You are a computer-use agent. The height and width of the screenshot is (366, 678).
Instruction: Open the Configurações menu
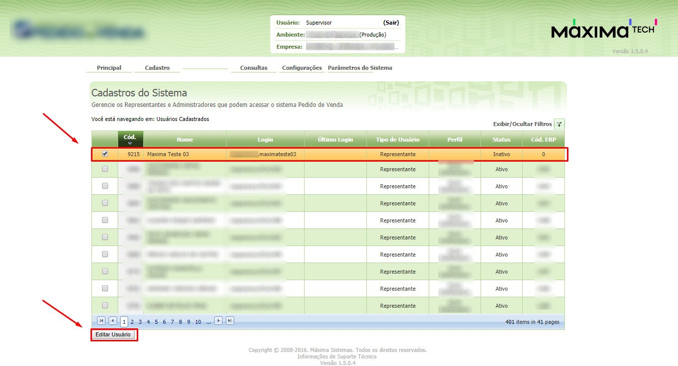[x=302, y=68]
